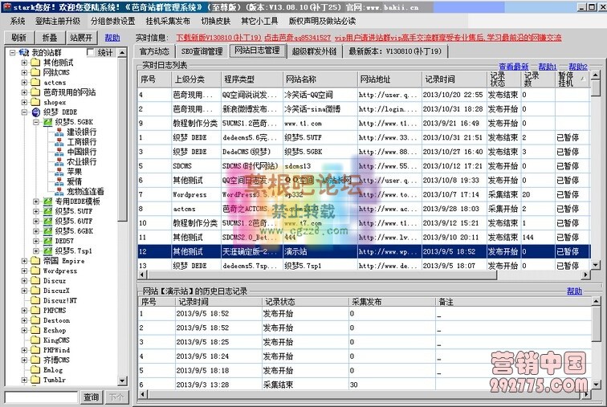Open the 系统 menu

coord(18,21)
